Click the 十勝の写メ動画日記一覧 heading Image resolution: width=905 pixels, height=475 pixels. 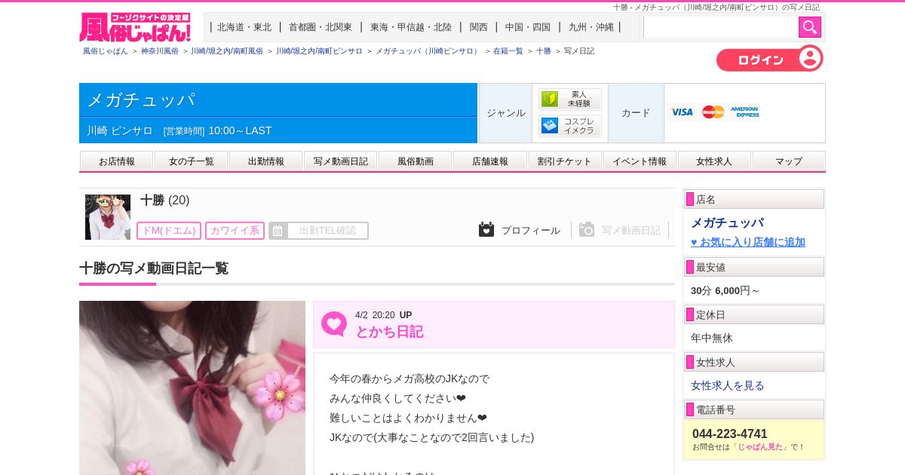point(154,268)
